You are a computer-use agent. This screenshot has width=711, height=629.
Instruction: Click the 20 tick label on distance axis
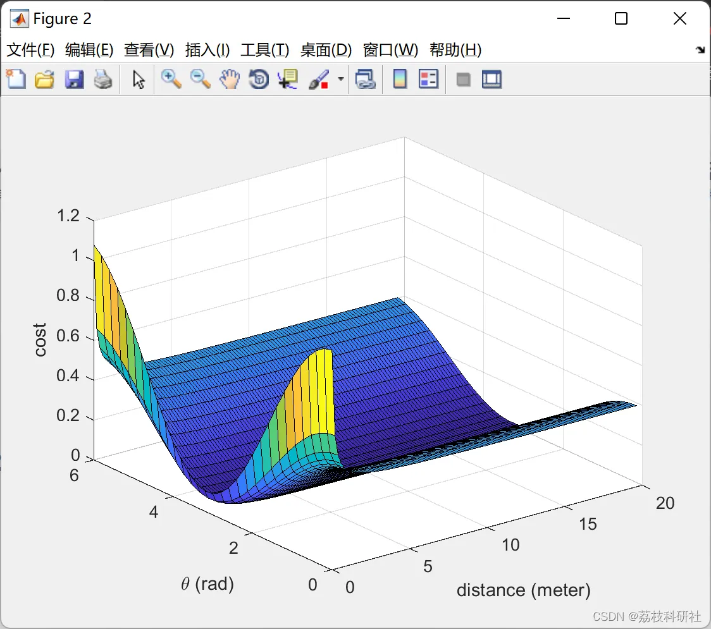pos(665,503)
